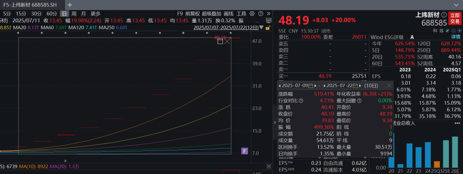This screenshot has width=463, height=174.
Task: Click help icon next to 最大回撤
Action: pyautogui.click(x=359, y=100)
